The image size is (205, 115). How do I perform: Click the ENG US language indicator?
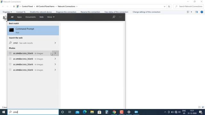(x=184, y=112)
